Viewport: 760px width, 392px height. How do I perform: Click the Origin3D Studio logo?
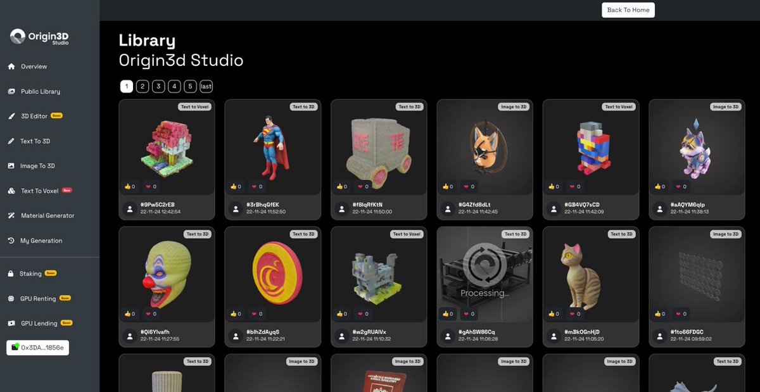point(39,37)
